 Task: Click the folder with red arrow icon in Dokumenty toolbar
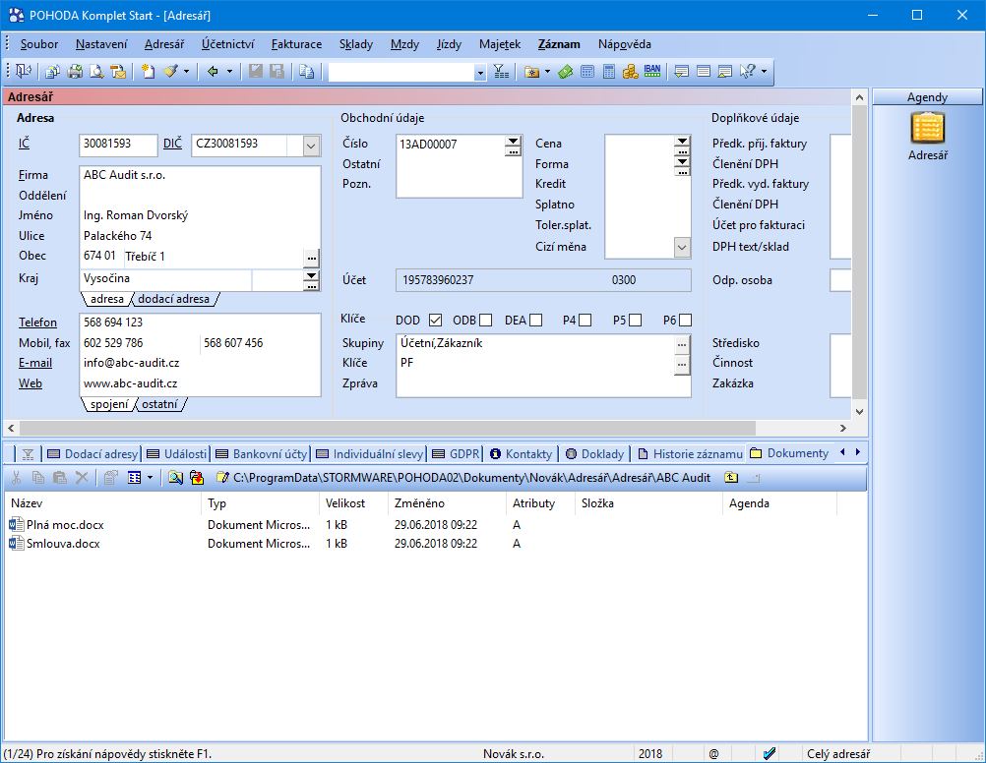point(197,478)
